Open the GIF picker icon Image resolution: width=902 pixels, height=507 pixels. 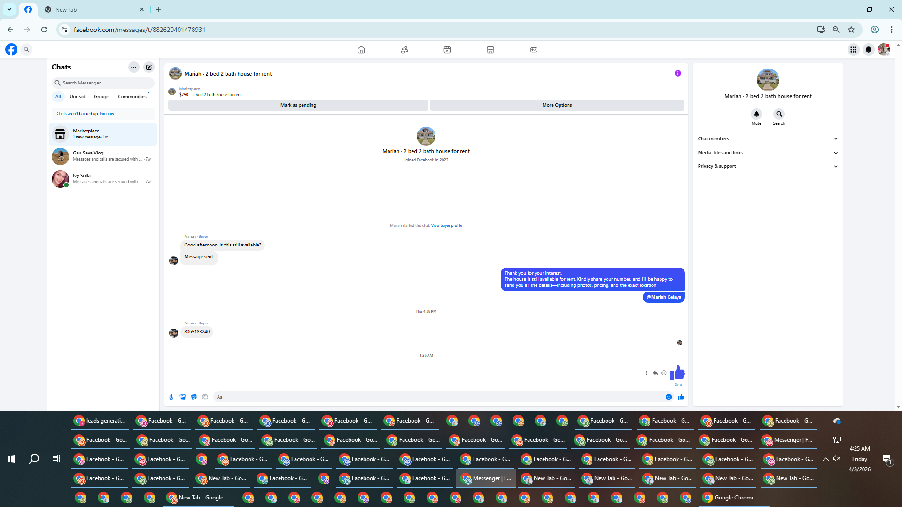[205, 397]
